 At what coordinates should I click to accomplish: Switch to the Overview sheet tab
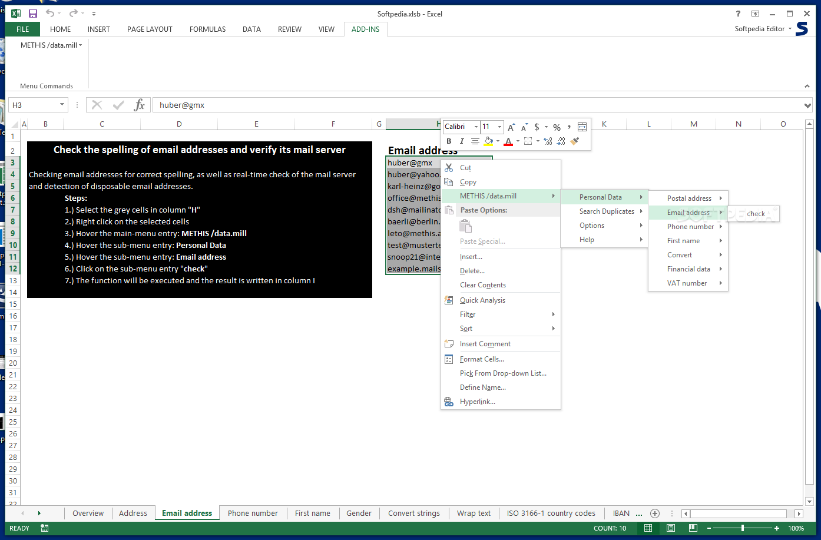(x=88, y=513)
